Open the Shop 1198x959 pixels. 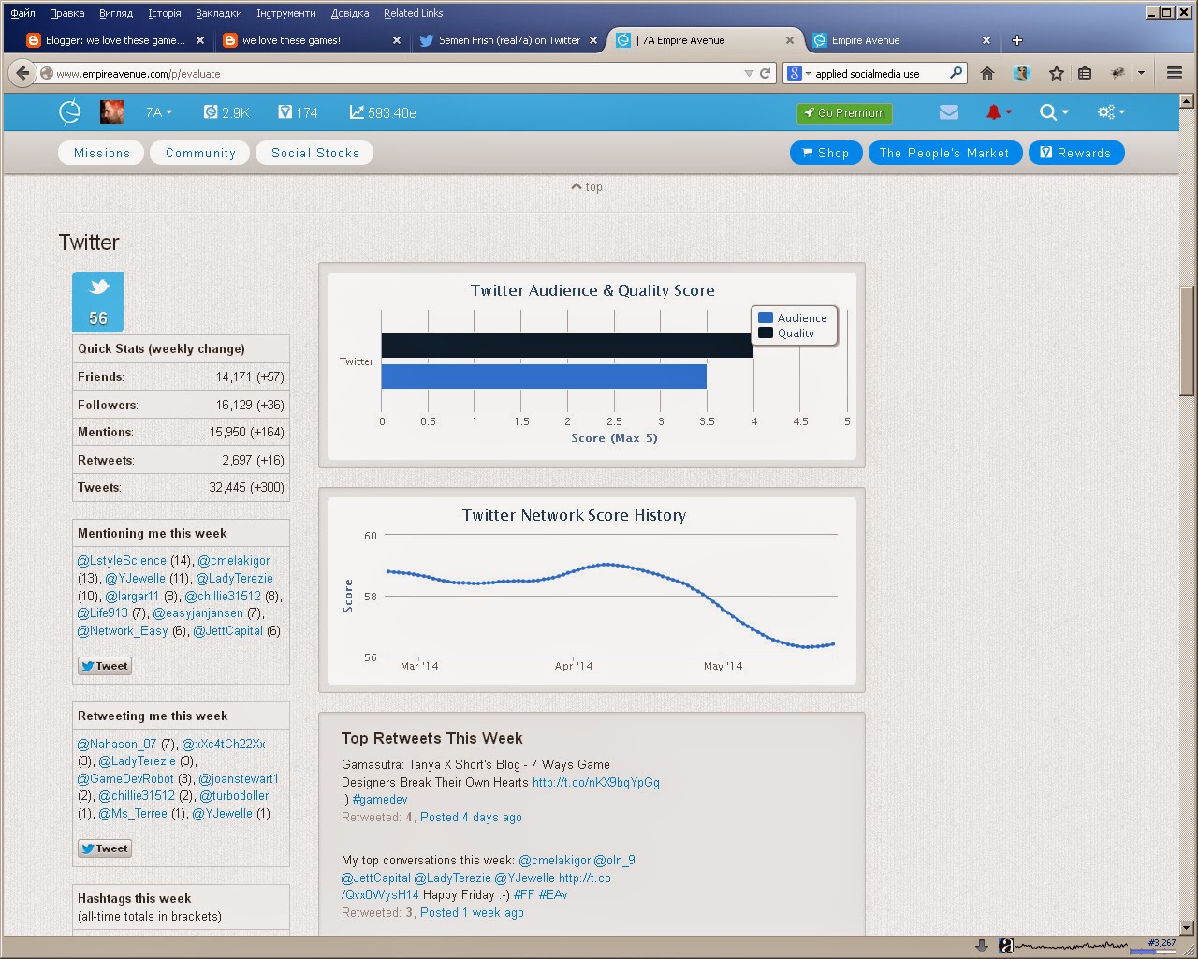pos(826,153)
